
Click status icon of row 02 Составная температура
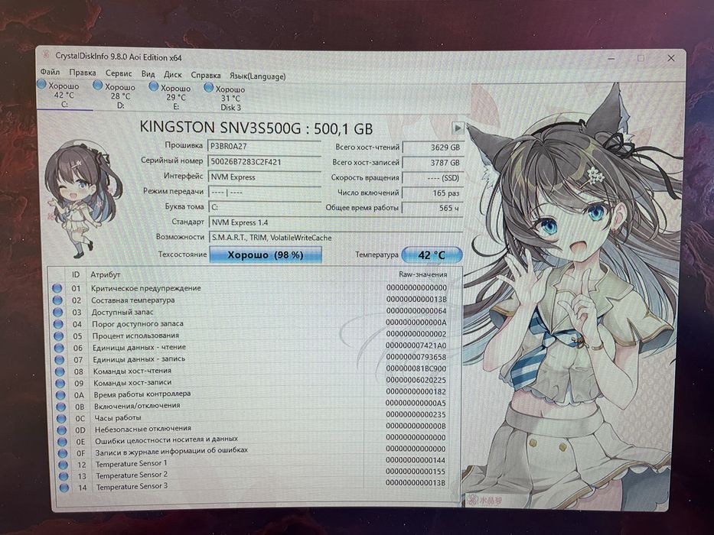tap(57, 300)
